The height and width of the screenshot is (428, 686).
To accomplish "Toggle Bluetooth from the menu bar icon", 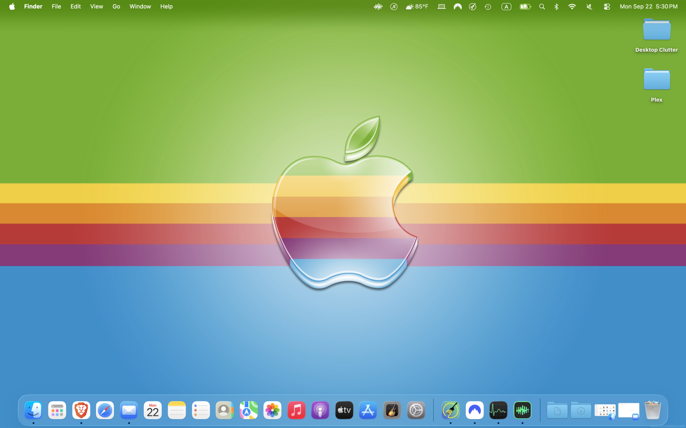I will 556,7.
